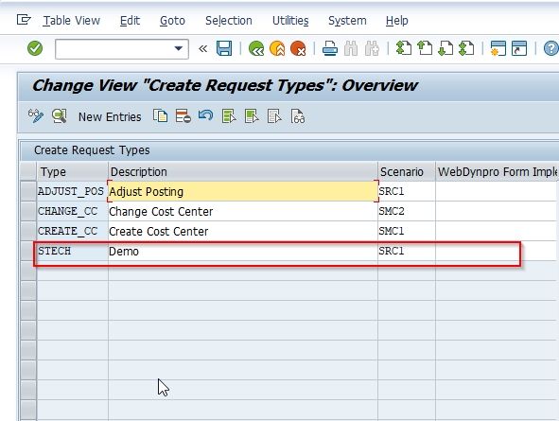Open the Goto menu
This screenshot has width=559, height=421.
pos(172,21)
